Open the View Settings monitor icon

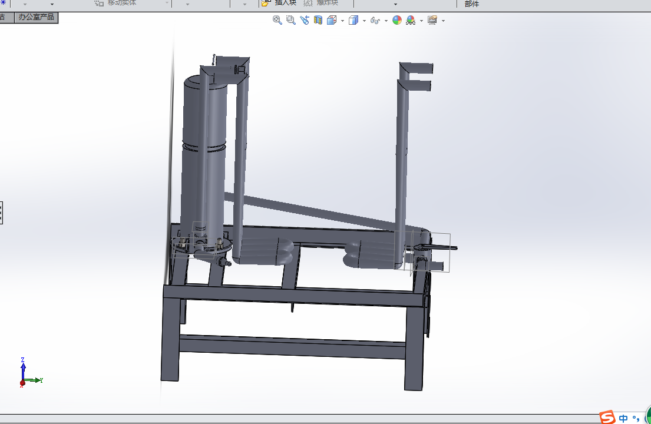tap(432, 21)
